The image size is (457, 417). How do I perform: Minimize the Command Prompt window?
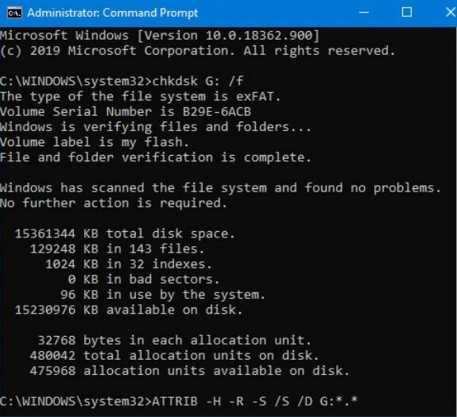[363, 13]
